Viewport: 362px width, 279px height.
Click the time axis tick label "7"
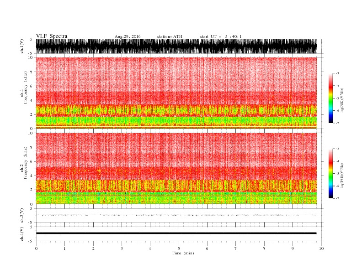pyautogui.click(x=236, y=248)
